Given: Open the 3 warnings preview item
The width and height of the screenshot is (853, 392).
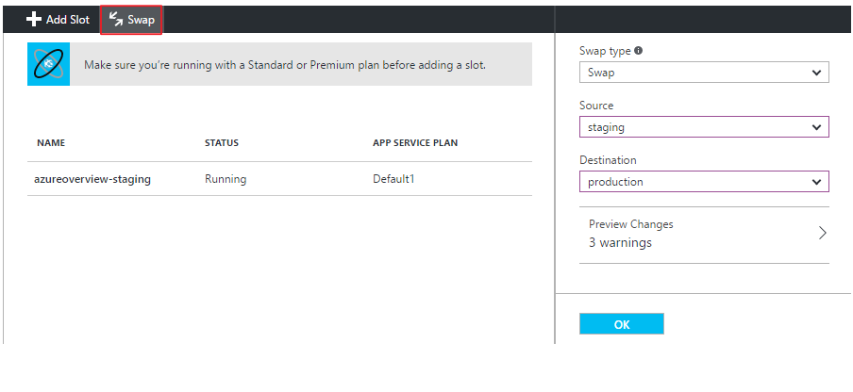Looking at the screenshot, I should (x=704, y=235).
